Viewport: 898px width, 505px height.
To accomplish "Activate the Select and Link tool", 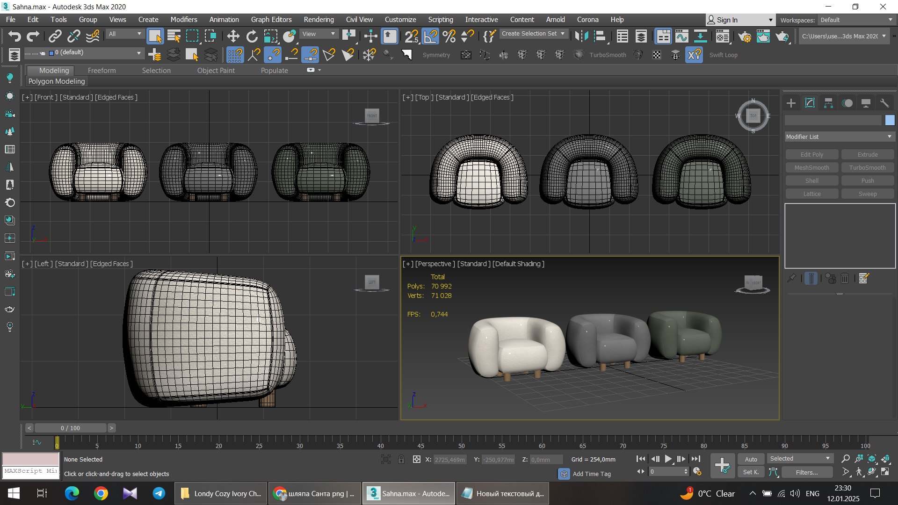I will [x=55, y=36].
